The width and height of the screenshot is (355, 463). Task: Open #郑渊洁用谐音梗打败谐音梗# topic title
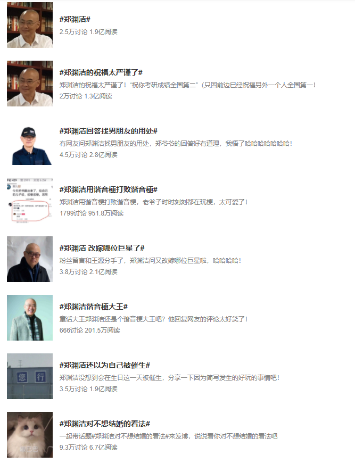109,189
